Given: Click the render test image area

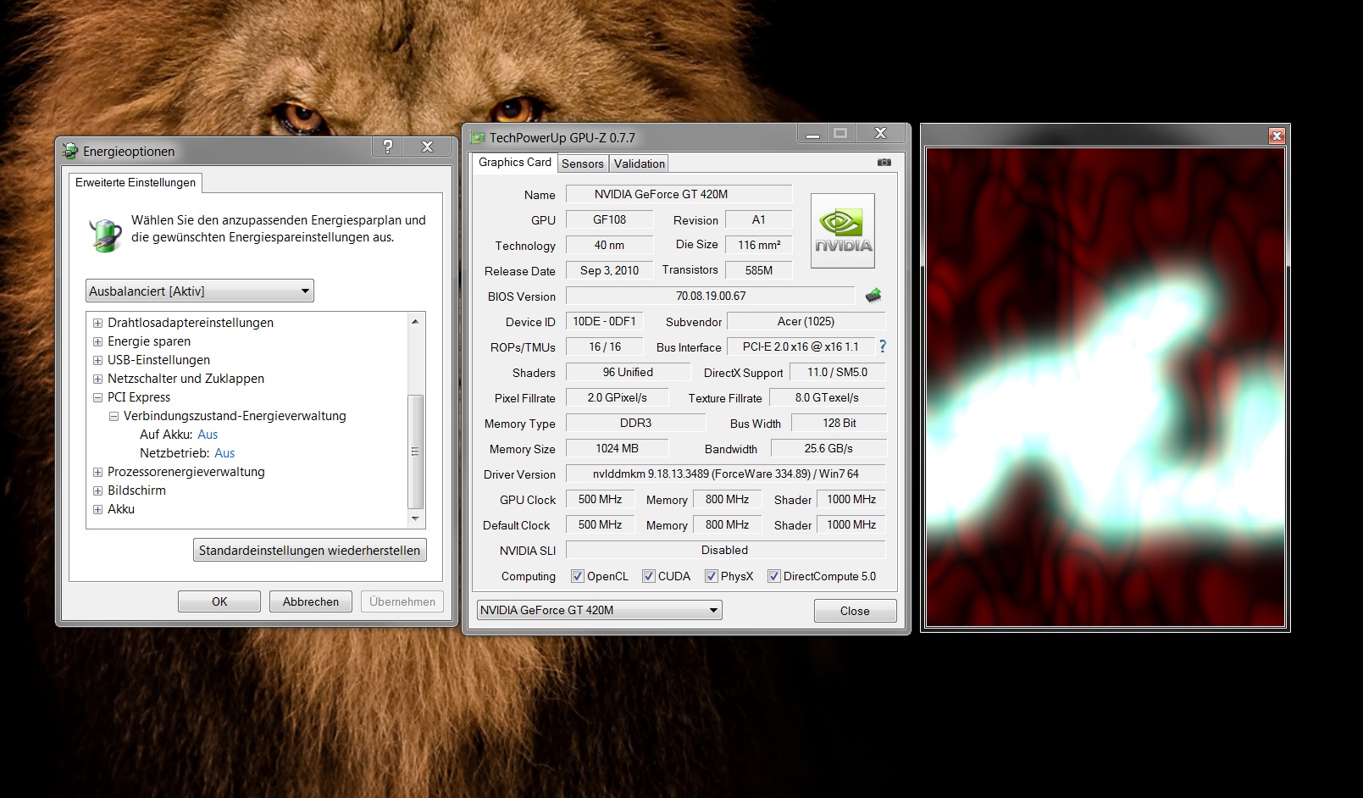Looking at the screenshot, I should point(1105,387).
